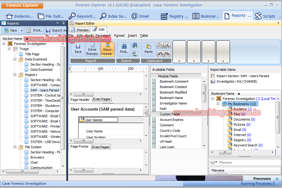Collapse the Data Examined folder
The image size is (282, 188).
tap(15, 59)
